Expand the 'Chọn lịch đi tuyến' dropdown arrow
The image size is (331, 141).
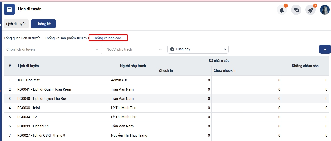[97, 49]
